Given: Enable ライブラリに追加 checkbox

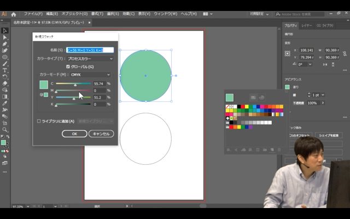Looking at the screenshot, I should point(39,121).
